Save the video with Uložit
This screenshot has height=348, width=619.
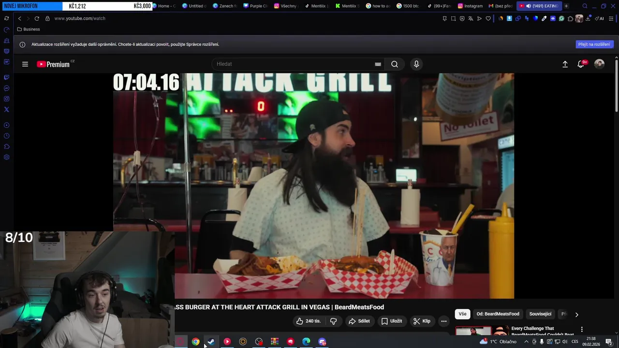392,321
